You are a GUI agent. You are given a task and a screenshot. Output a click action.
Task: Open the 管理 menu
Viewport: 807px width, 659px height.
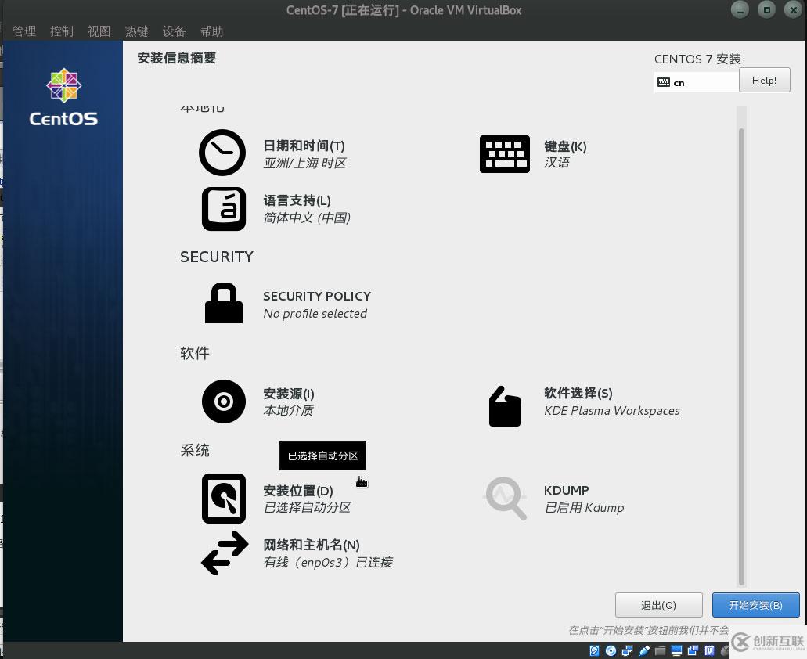pos(24,31)
